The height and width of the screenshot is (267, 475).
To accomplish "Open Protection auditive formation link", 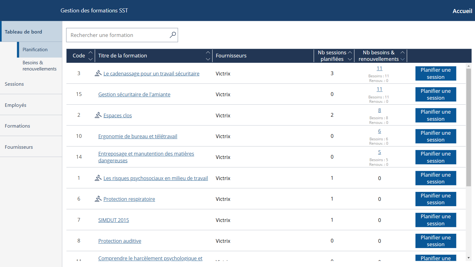I will [120, 241].
